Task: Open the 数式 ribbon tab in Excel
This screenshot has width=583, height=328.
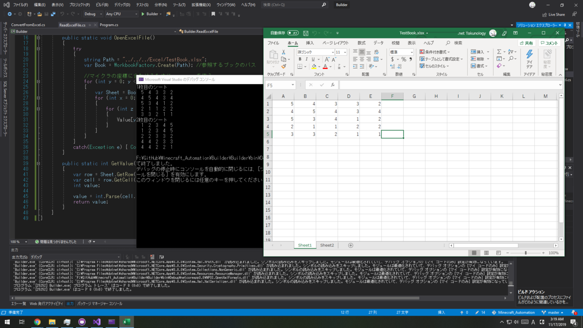Action: [361, 43]
